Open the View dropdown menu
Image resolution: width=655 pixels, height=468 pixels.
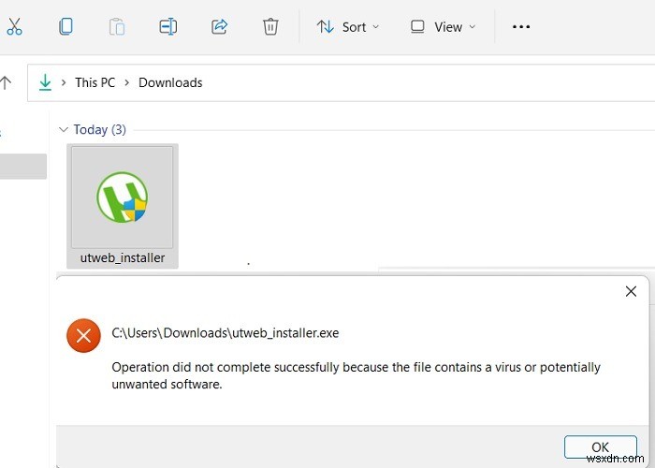(x=443, y=27)
